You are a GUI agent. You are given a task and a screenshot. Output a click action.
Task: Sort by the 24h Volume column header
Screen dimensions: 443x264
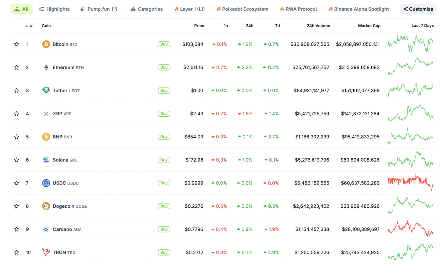tap(318, 26)
